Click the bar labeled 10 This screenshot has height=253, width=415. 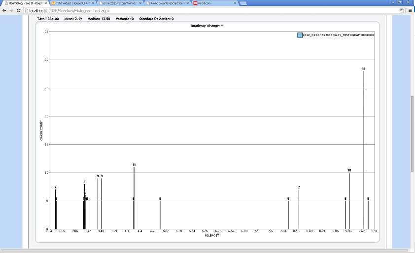coord(349,201)
